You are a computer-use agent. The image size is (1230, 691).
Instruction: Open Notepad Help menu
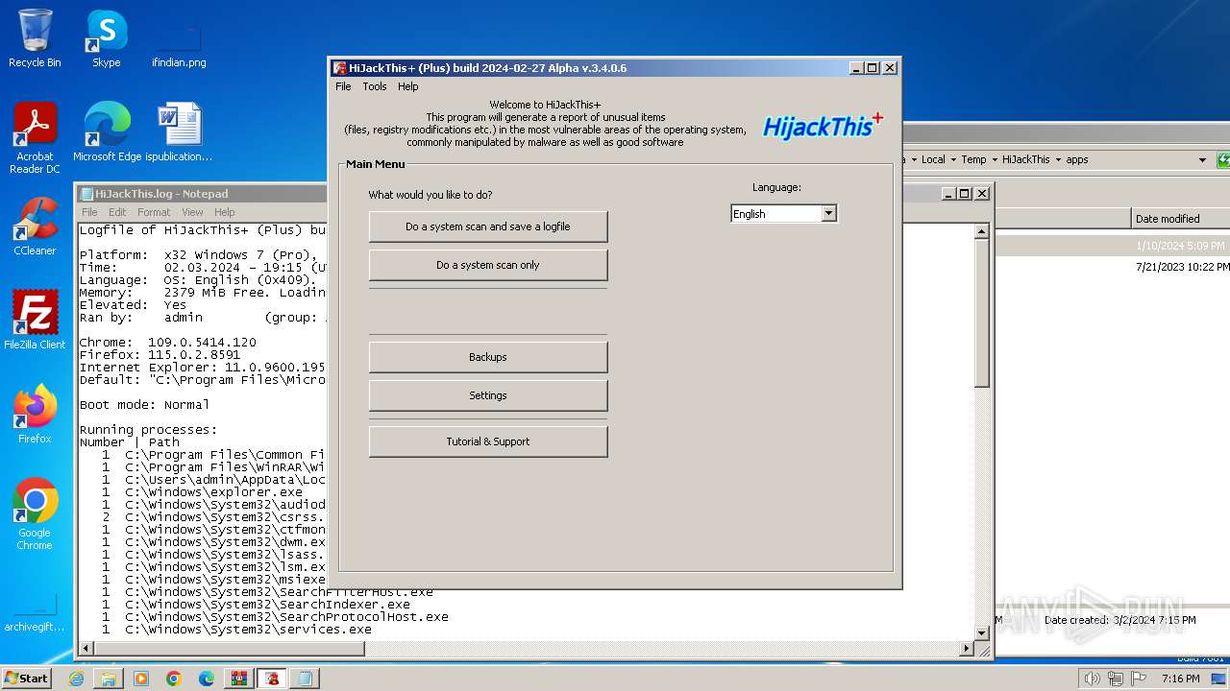[x=224, y=212]
